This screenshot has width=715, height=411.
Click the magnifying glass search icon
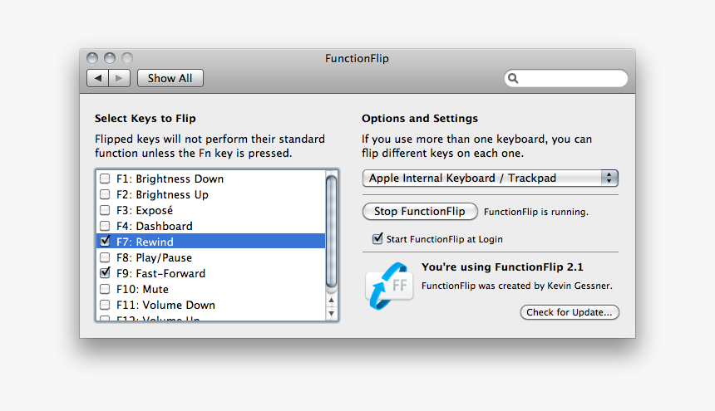pyautogui.click(x=513, y=78)
